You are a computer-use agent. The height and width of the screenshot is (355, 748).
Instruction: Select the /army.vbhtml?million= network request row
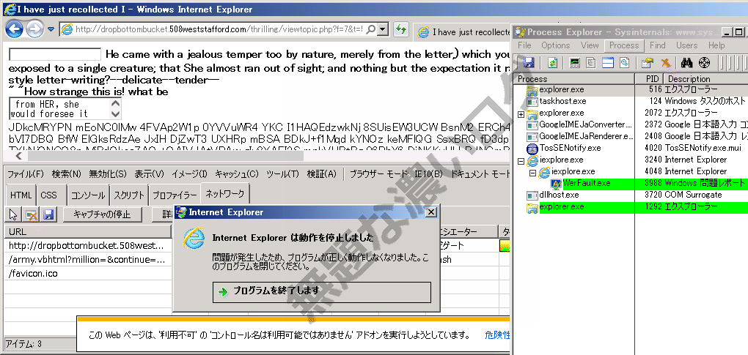[x=88, y=260]
